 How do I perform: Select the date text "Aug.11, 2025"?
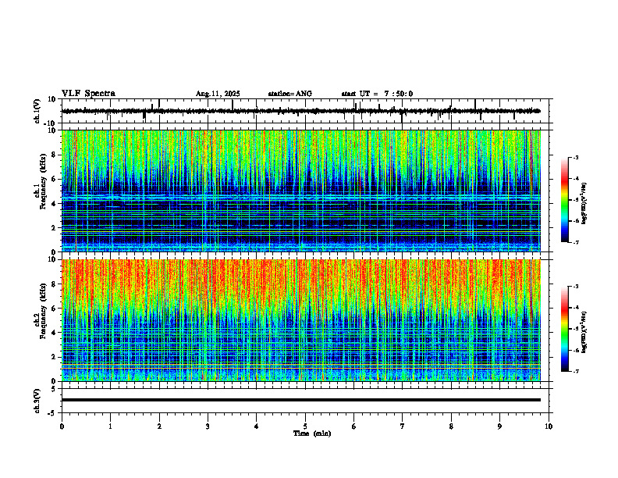point(218,94)
